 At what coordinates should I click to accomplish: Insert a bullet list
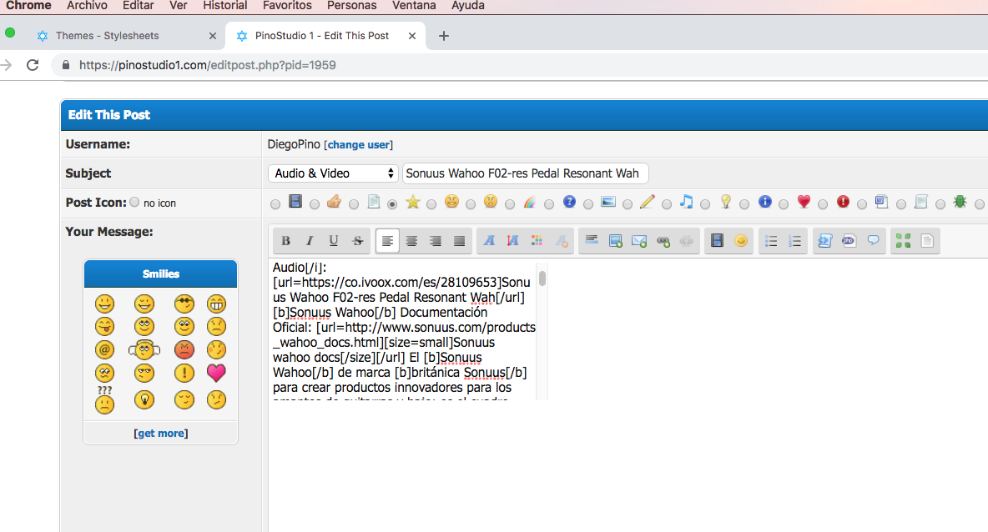coord(771,240)
